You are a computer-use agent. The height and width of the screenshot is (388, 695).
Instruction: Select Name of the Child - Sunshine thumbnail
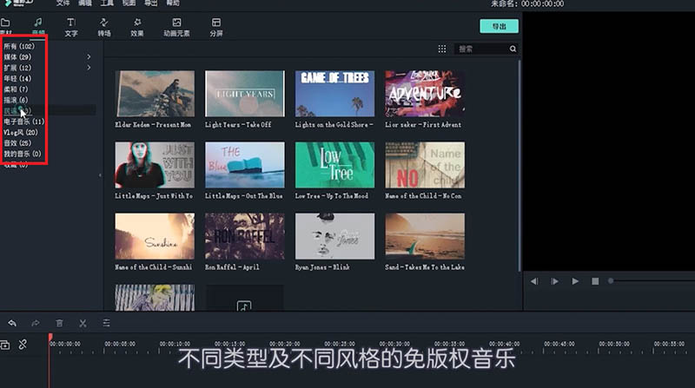pos(155,236)
